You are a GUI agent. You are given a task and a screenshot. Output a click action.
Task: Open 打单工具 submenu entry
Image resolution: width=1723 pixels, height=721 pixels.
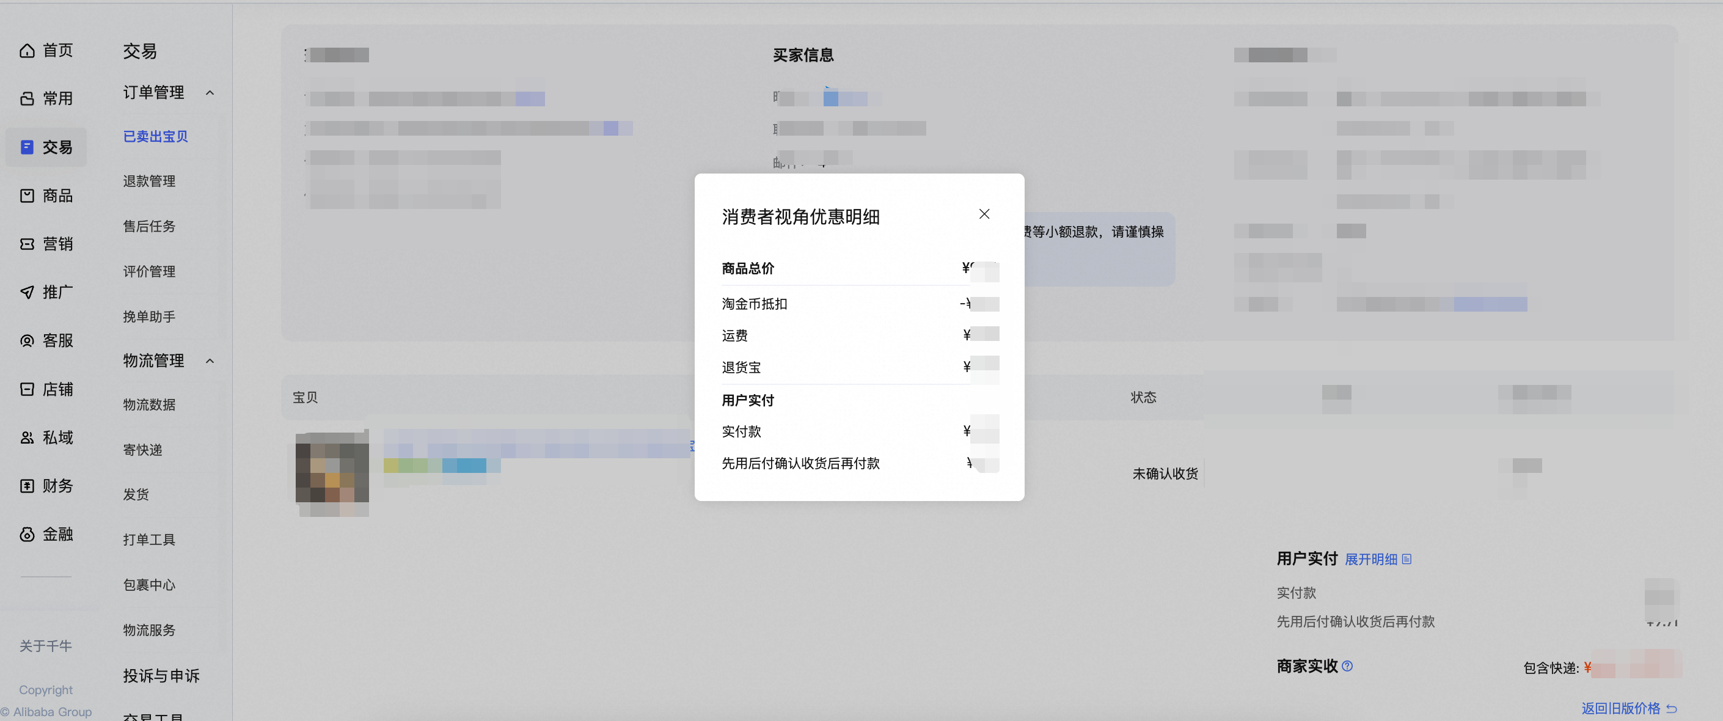coord(149,540)
